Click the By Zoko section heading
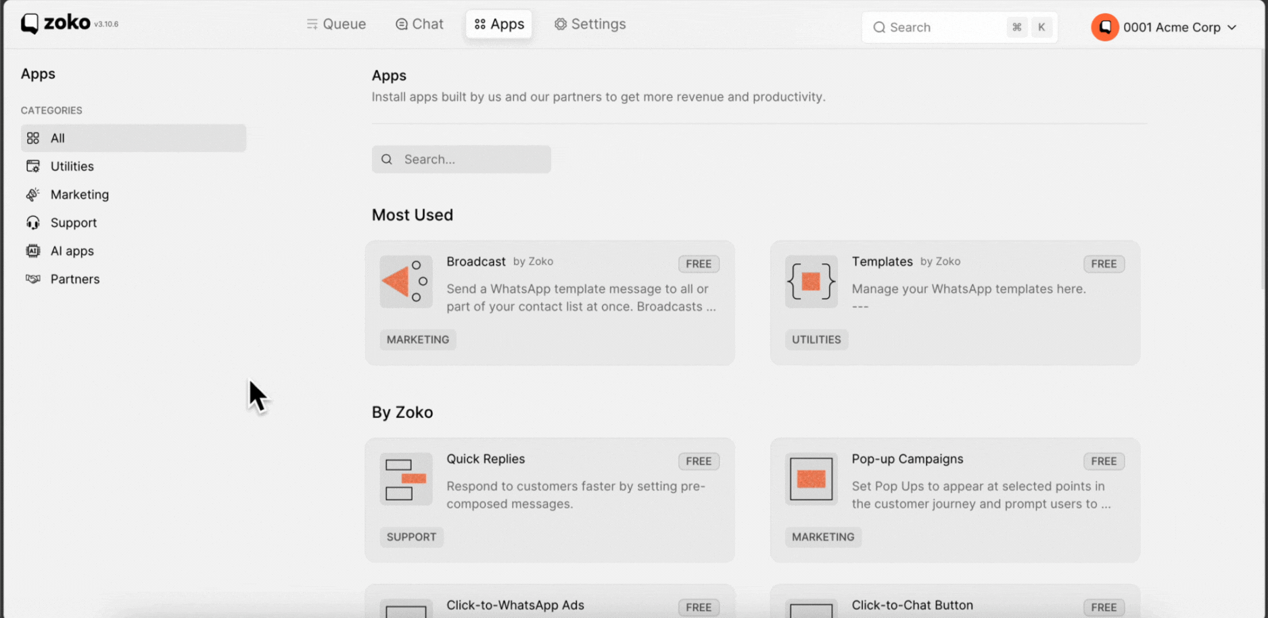1268x618 pixels. (402, 412)
